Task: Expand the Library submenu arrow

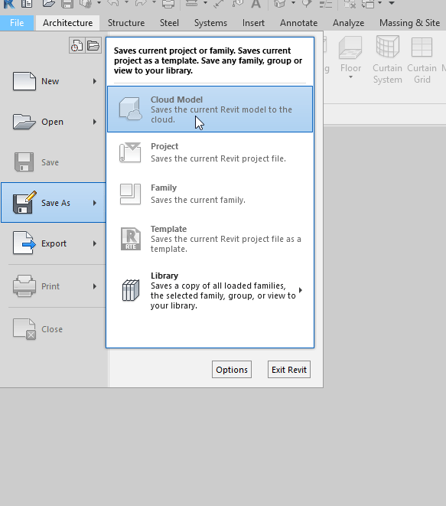Action: [301, 290]
